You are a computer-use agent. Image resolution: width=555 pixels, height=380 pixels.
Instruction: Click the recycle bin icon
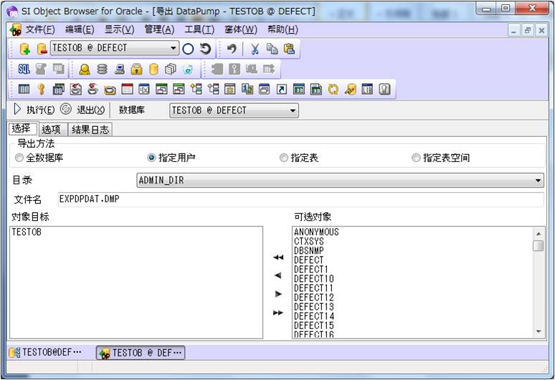coord(188,69)
